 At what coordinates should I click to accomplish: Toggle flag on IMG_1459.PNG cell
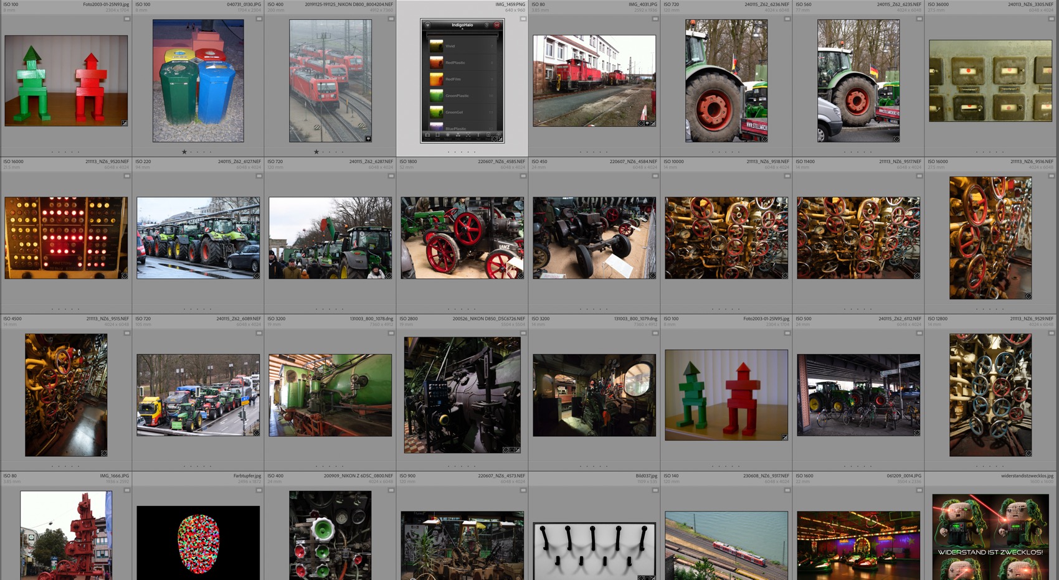[x=523, y=19]
